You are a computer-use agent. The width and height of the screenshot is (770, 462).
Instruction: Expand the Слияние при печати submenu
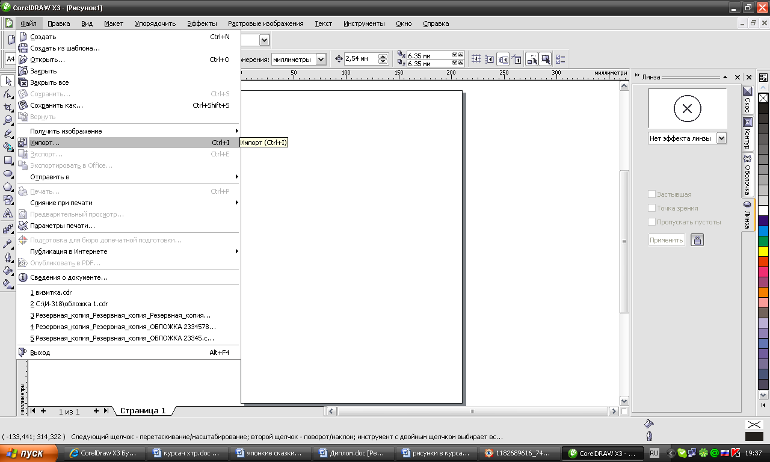[128, 203]
